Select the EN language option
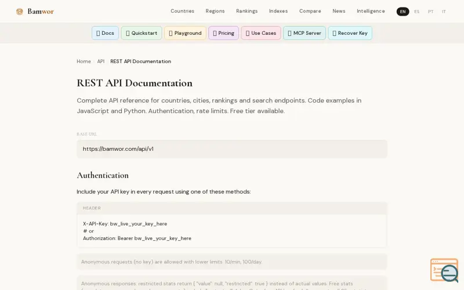This screenshot has height=290, width=464. [x=403, y=12]
